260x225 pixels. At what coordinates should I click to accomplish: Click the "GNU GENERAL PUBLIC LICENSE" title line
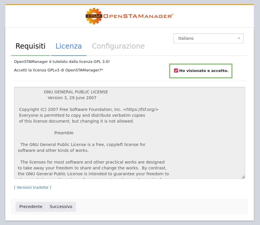click(x=76, y=92)
